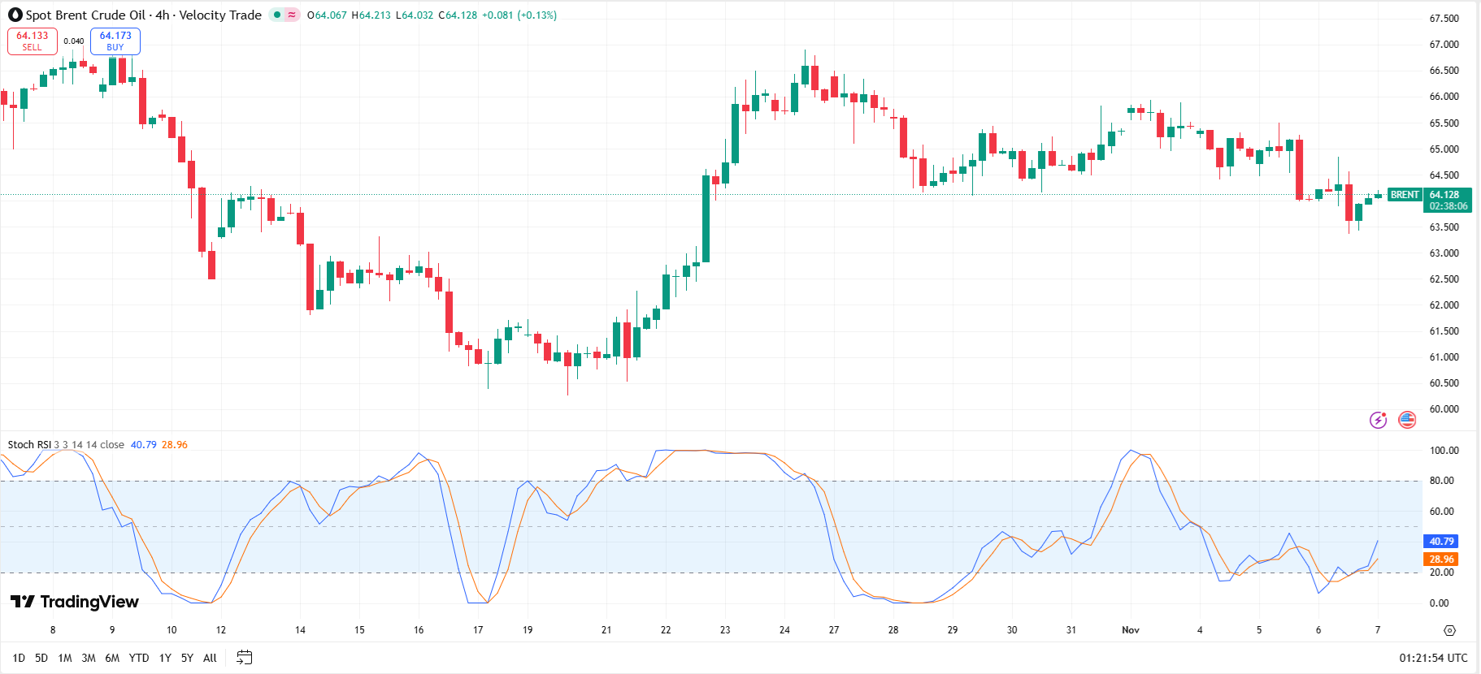Click the Stoch RSI indicator legend title

pos(29,444)
